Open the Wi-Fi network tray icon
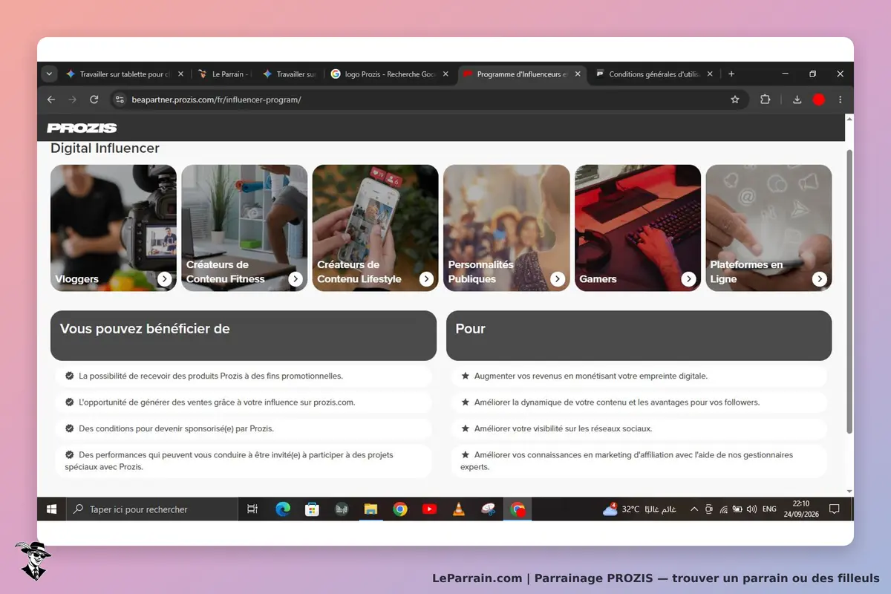Screen dimensions: 891x594 (x=723, y=509)
